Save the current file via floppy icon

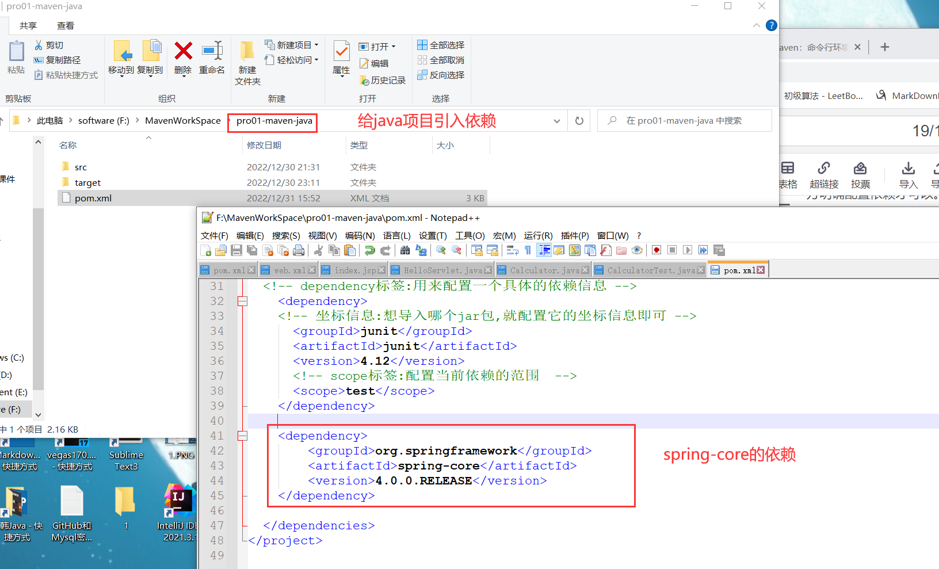(x=236, y=250)
